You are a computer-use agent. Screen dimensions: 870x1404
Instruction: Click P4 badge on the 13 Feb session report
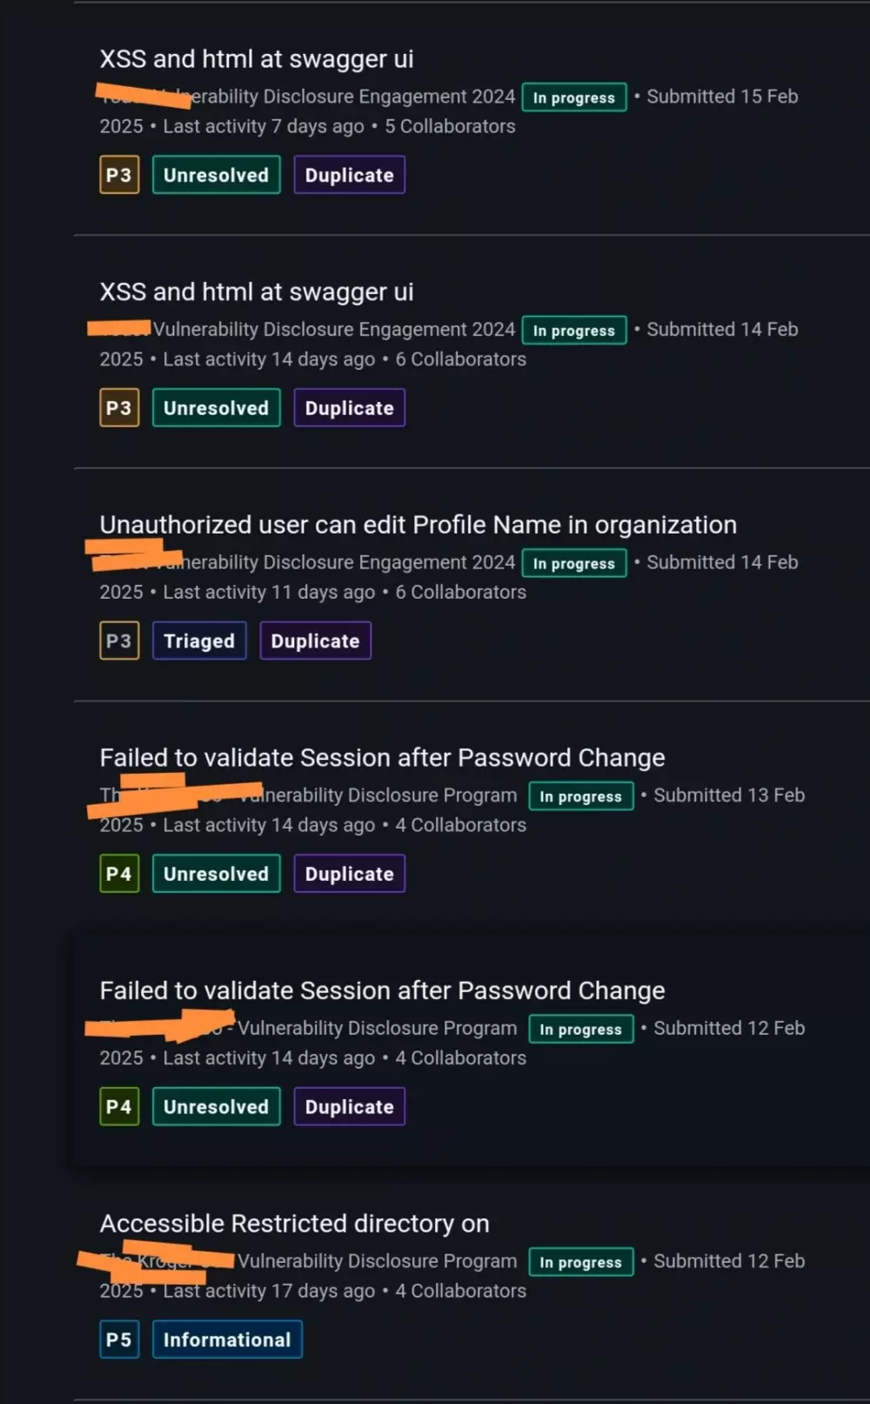119,874
